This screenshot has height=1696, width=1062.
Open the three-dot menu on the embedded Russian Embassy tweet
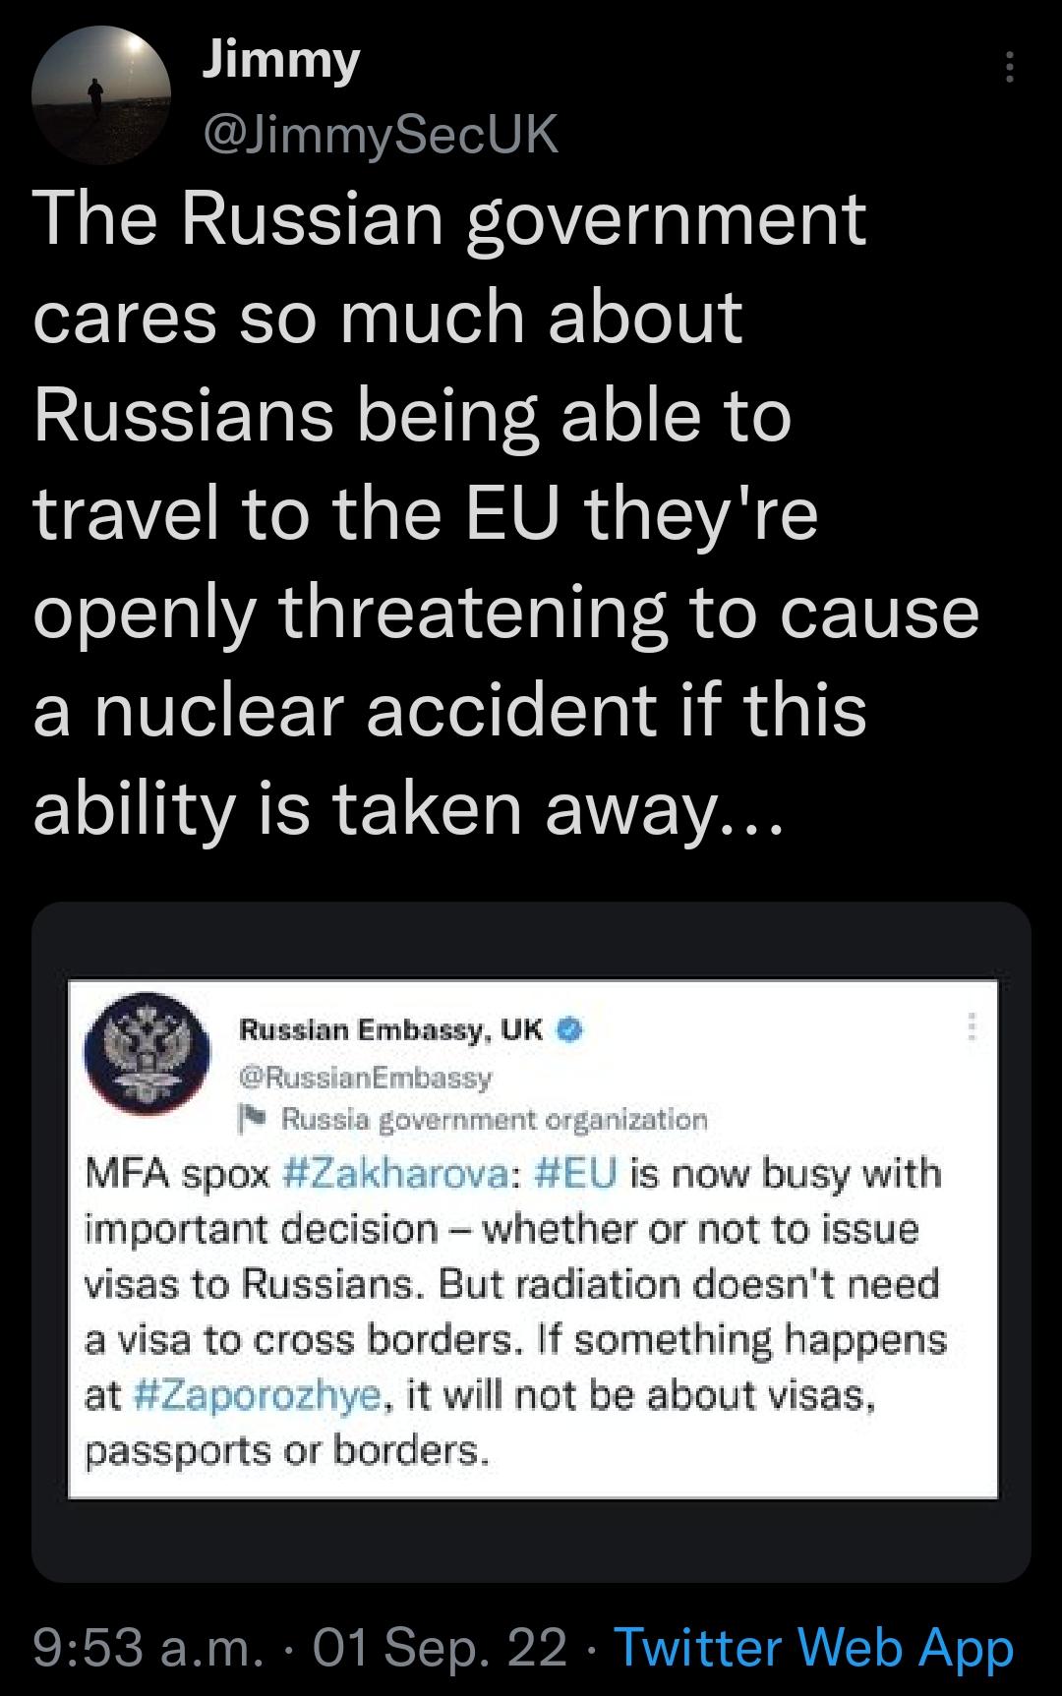pos(973,1027)
